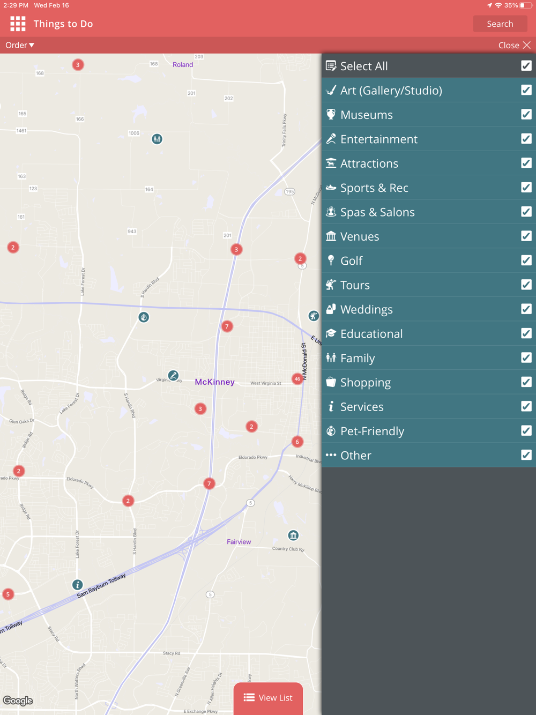Image resolution: width=536 pixels, height=715 pixels.
Task: Tap the Shopping bag icon
Action: click(x=331, y=382)
